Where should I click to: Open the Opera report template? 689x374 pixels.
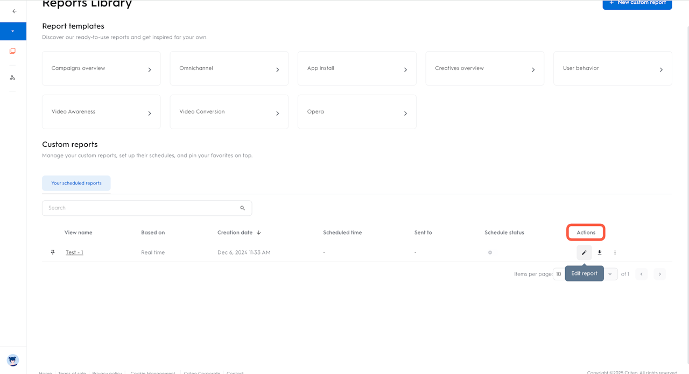click(356, 112)
